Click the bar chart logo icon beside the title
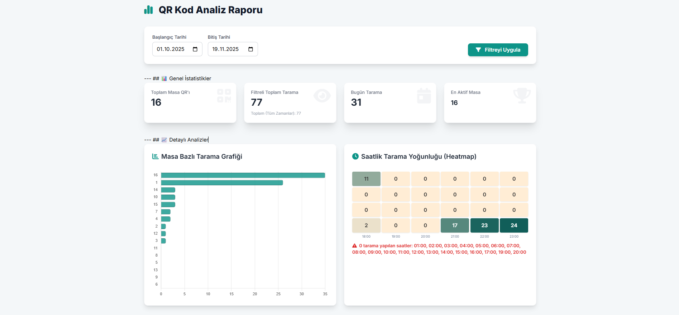This screenshot has height=315, width=679. pyautogui.click(x=148, y=10)
